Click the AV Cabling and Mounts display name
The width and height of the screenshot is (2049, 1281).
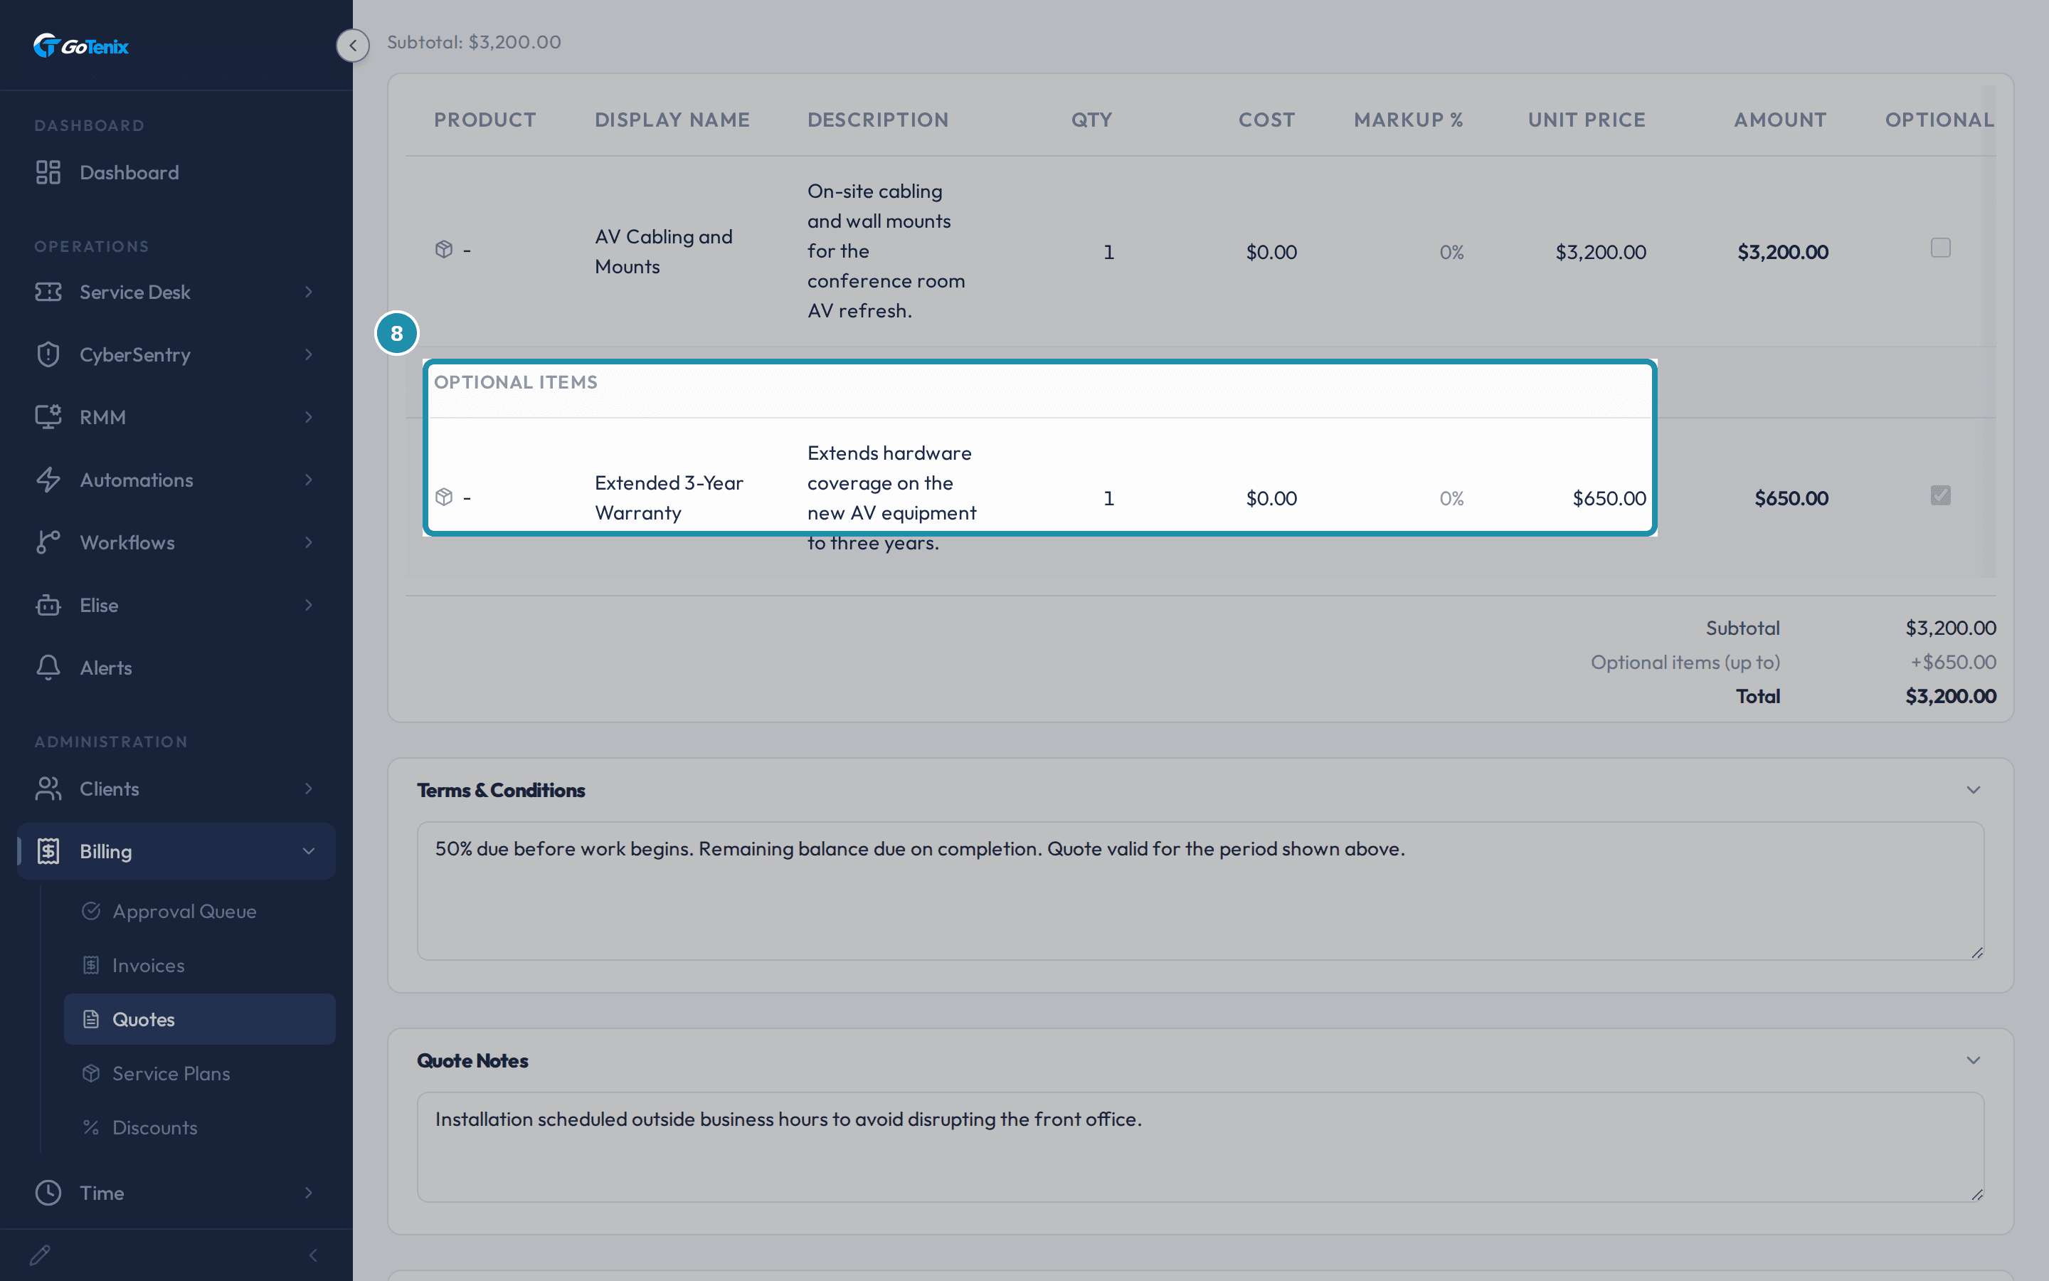coord(663,252)
